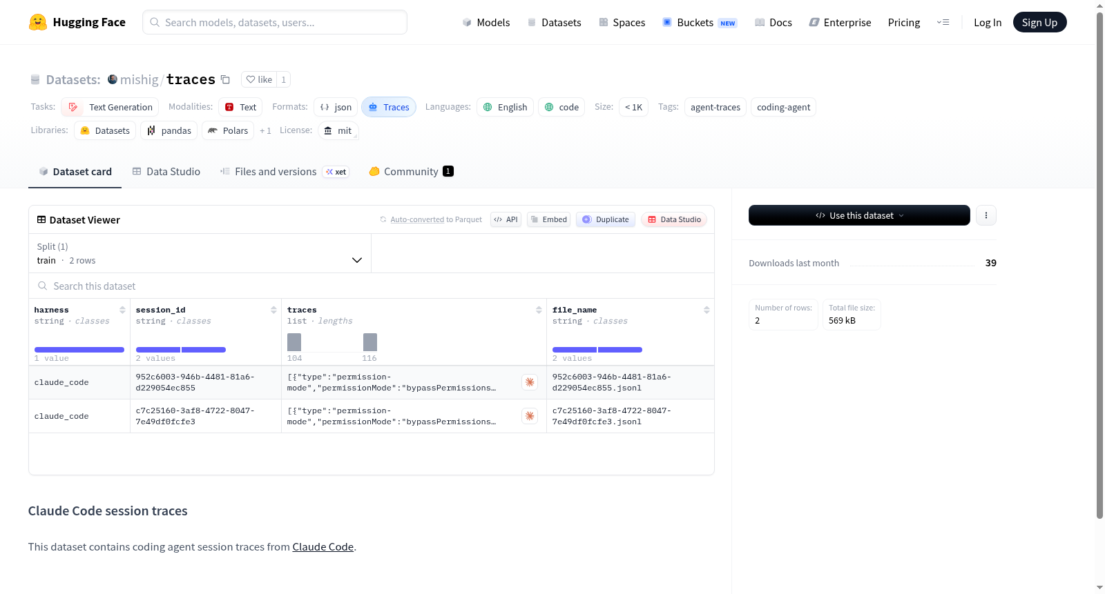Click the API button in Dataset Viewer
Screen dimensions: 1105x594
tap(506, 219)
